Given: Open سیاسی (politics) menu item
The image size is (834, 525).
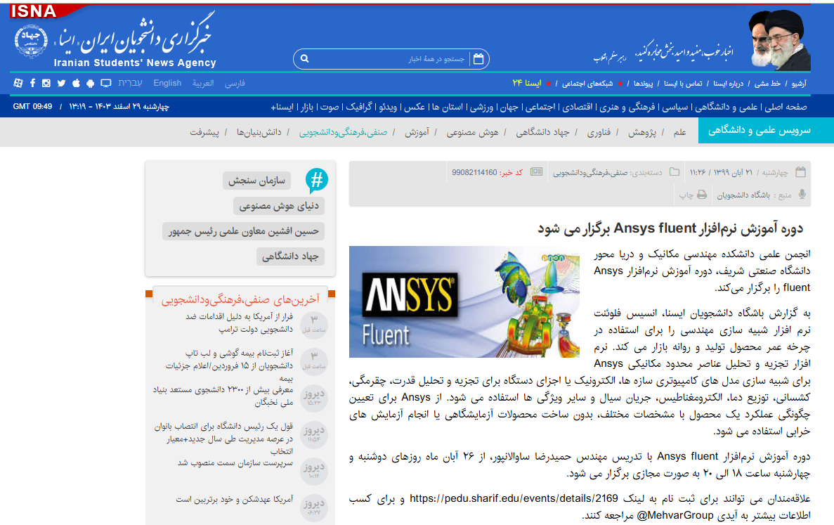Looking at the screenshot, I should 675,107.
